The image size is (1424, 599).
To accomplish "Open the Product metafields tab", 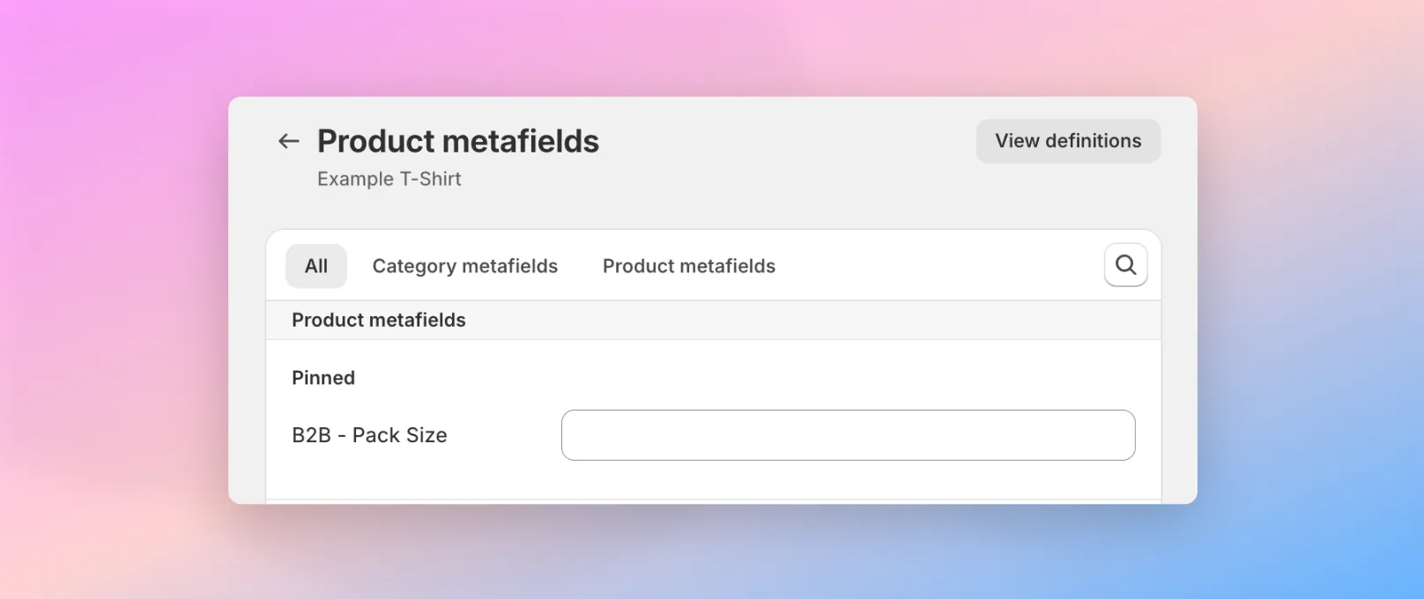I will (x=689, y=266).
